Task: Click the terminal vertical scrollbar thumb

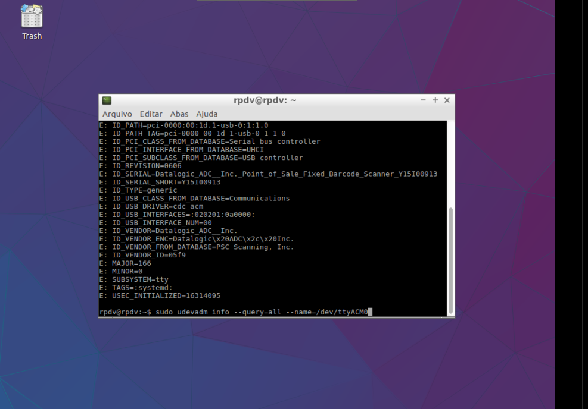Action: click(x=451, y=261)
